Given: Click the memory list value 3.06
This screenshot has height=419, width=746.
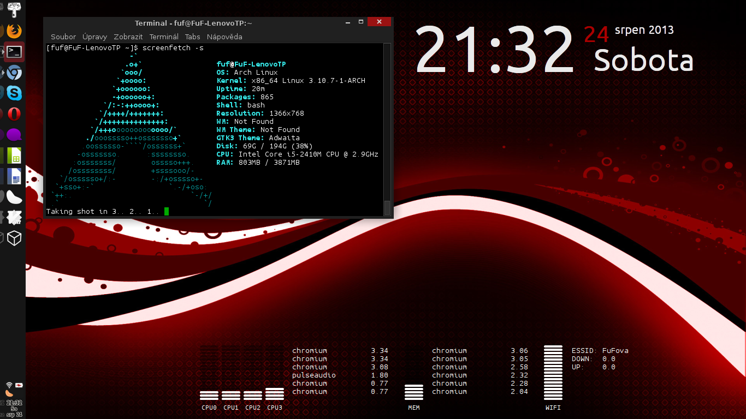Looking at the screenshot, I should point(519,351).
